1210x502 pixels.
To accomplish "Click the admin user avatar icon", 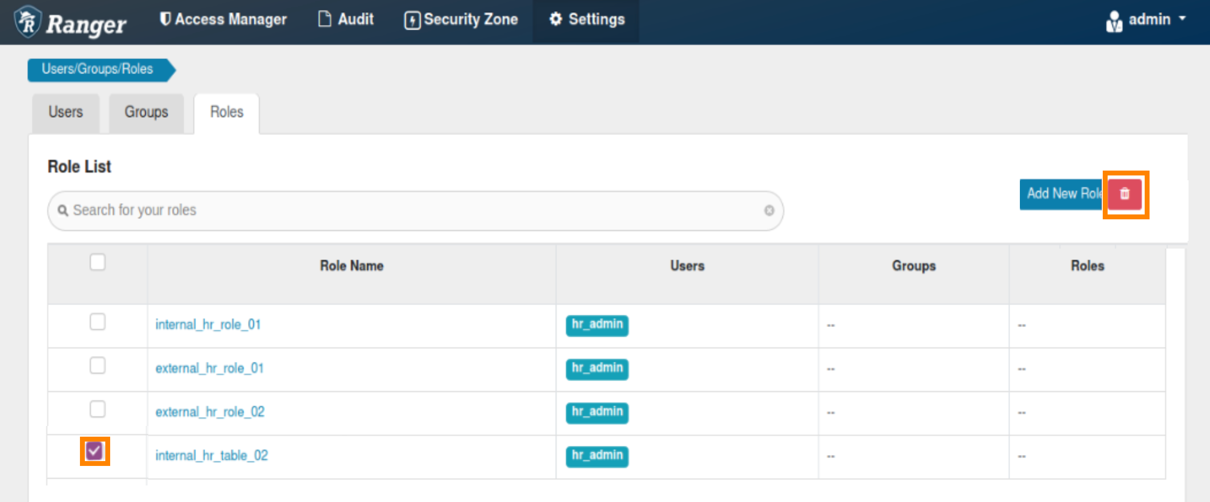I will [1114, 21].
